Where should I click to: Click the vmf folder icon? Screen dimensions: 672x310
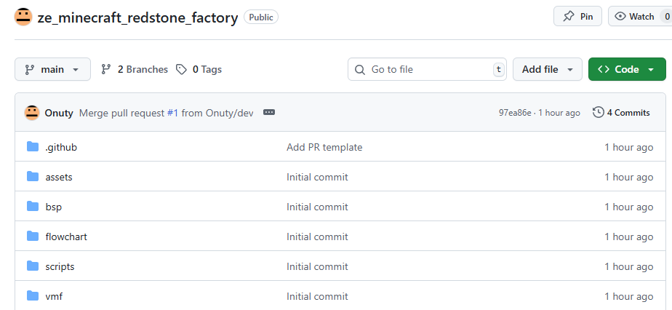[x=33, y=296]
